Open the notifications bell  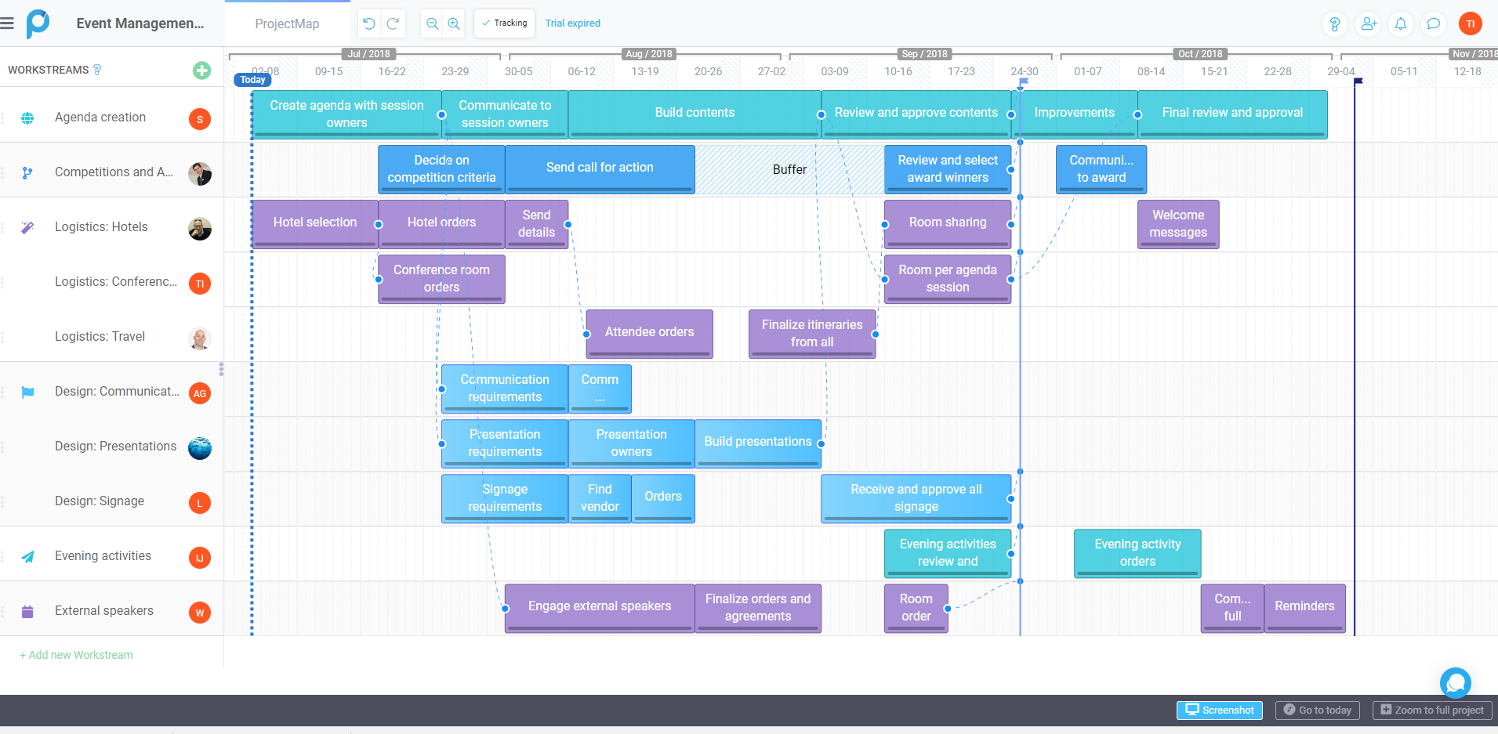tap(1401, 24)
